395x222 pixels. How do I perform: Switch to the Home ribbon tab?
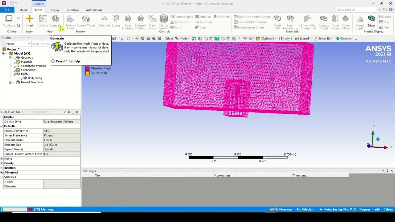23,10
